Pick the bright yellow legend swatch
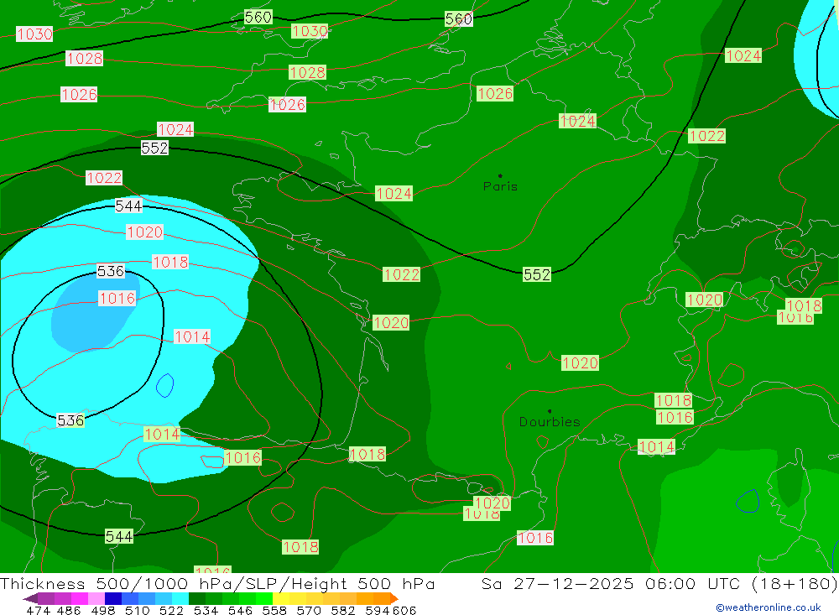The image size is (839, 615). [x=281, y=598]
